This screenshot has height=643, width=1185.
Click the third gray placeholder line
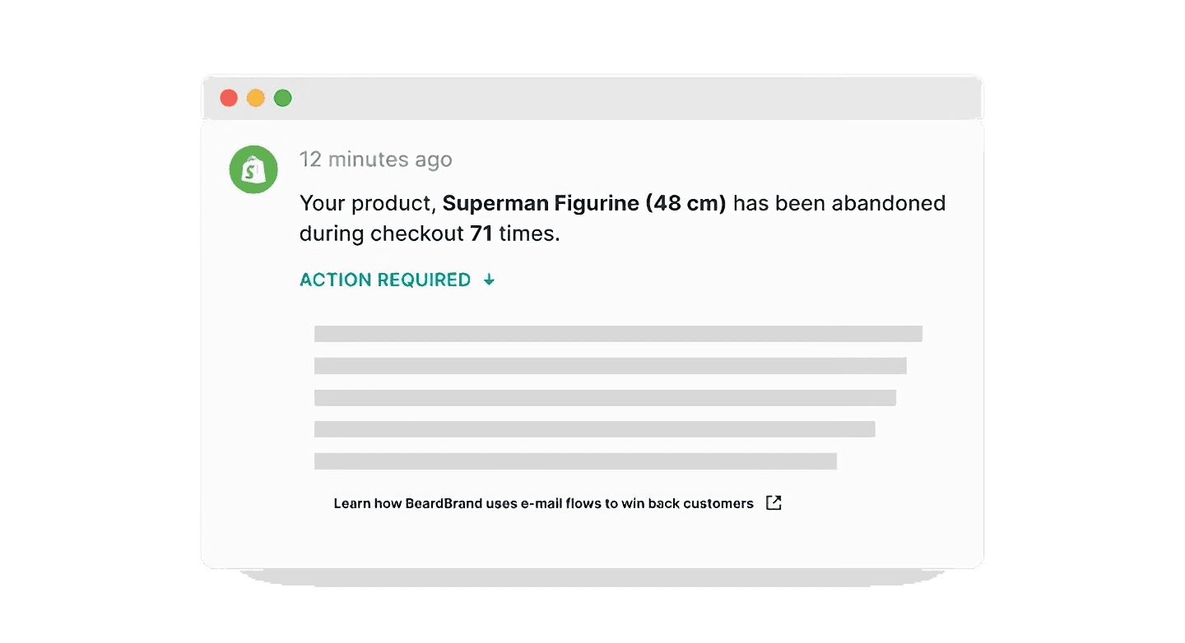point(605,398)
